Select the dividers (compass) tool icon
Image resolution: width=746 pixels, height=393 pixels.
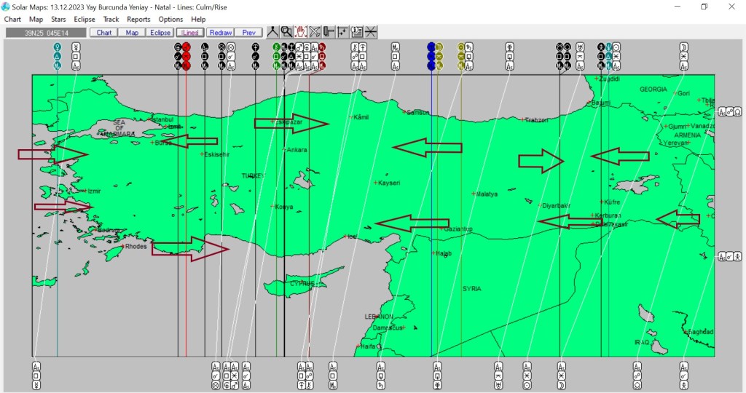click(273, 32)
